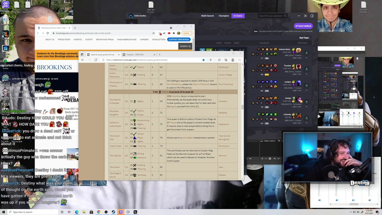Click the taskbar search box
382x215 pixels.
click(x=33, y=212)
